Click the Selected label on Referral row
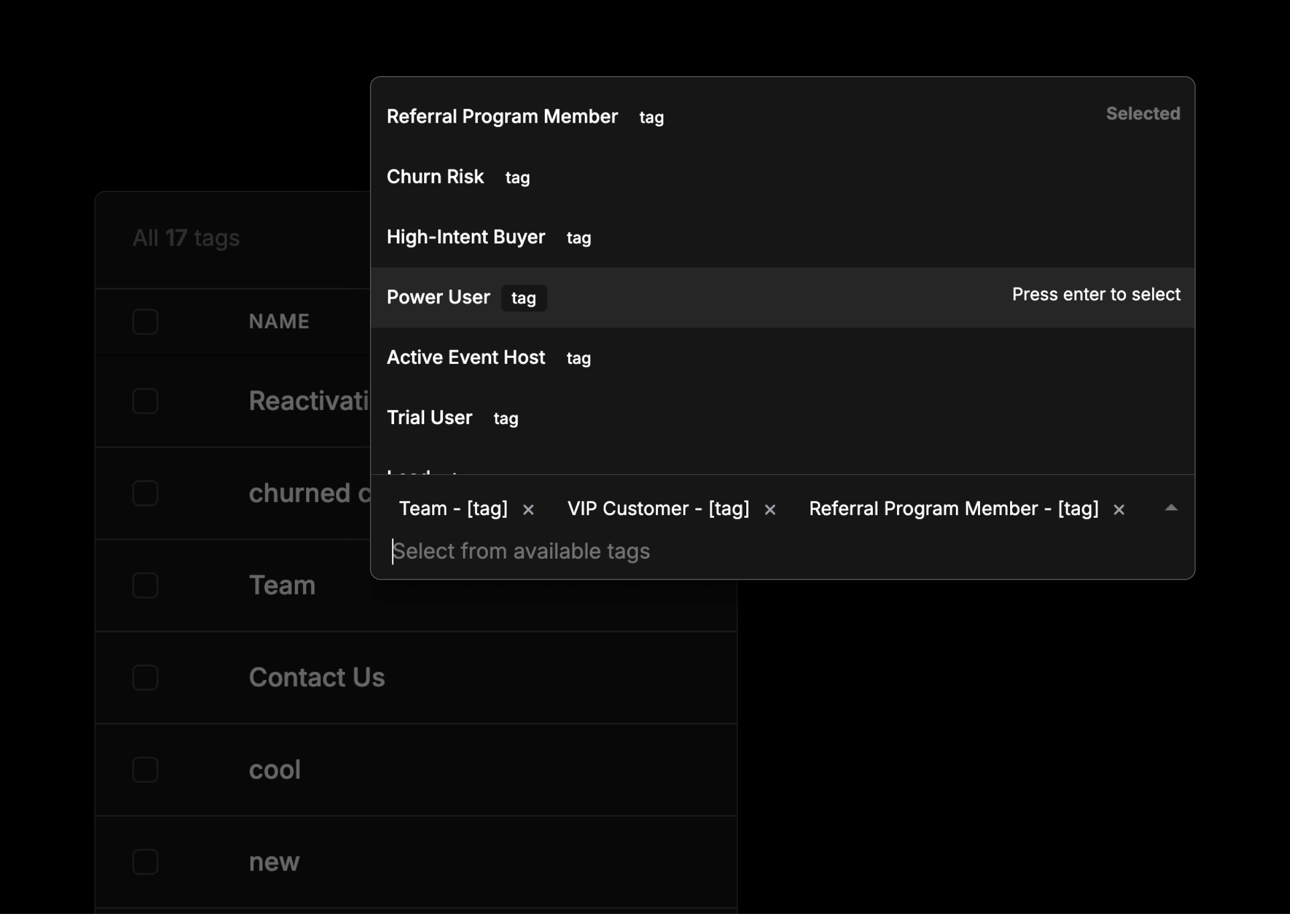 [1143, 114]
